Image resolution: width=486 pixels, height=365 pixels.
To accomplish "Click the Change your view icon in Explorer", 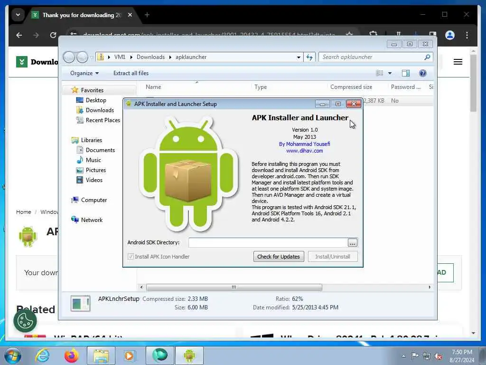I will (x=379, y=73).
